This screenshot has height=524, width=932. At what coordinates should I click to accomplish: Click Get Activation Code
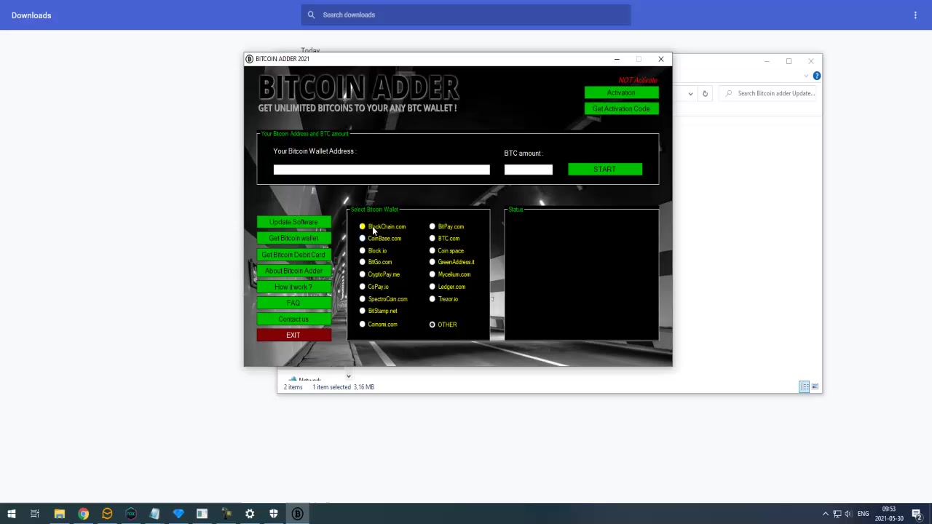[x=621, y=108]
